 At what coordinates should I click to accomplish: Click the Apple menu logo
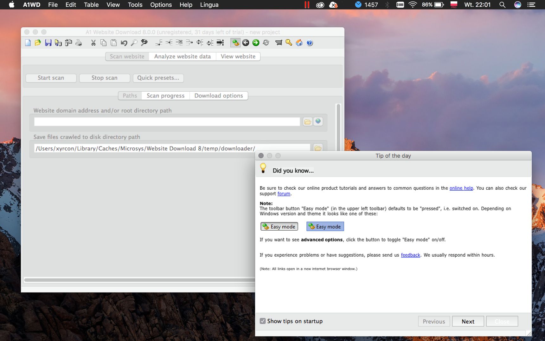click(x=11, y=4)
